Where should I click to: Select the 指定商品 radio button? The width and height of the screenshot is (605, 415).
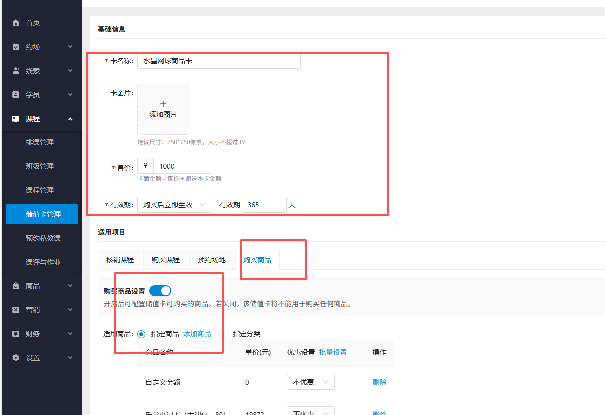(141, 334)
